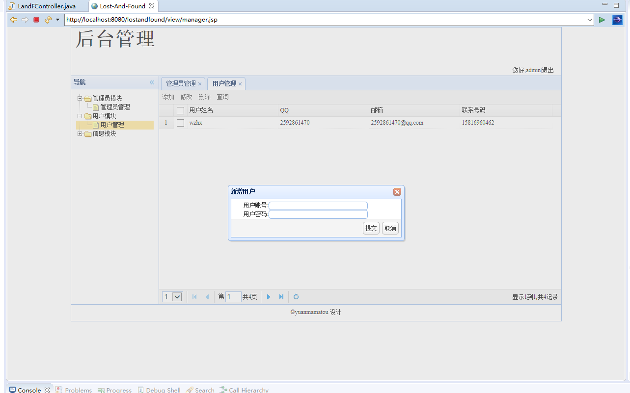Jump to last page in pager

pyautogui.click(x=281, y=297)
